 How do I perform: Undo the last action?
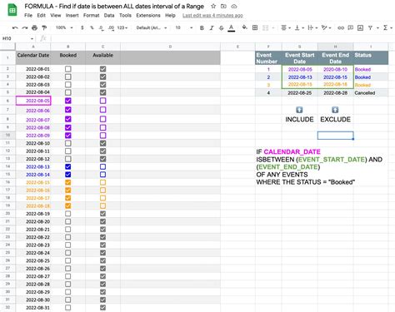(15, 27)
